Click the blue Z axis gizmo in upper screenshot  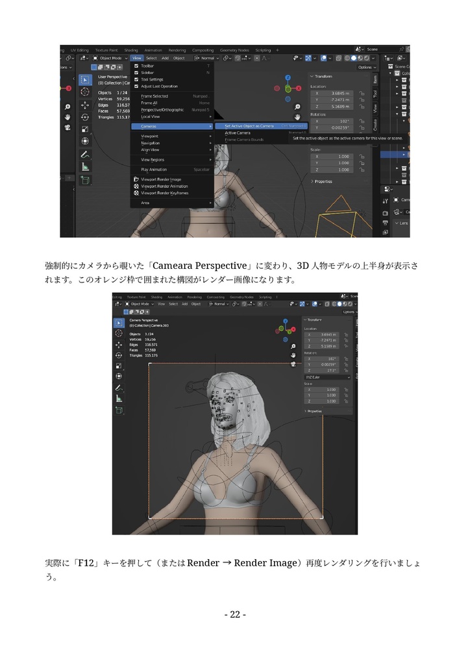[x=288, y=78]
